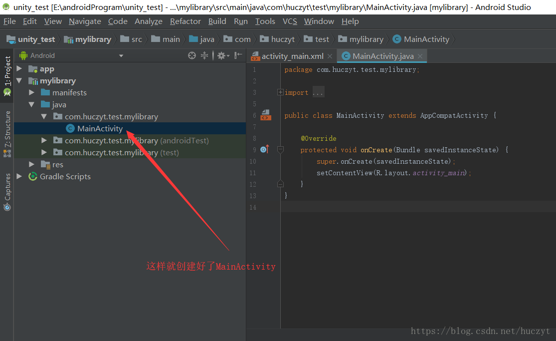Open the 1: Project tool window
Image resolution: width=556 pixels, height=341 pixels.
click(x=7, y=76)
